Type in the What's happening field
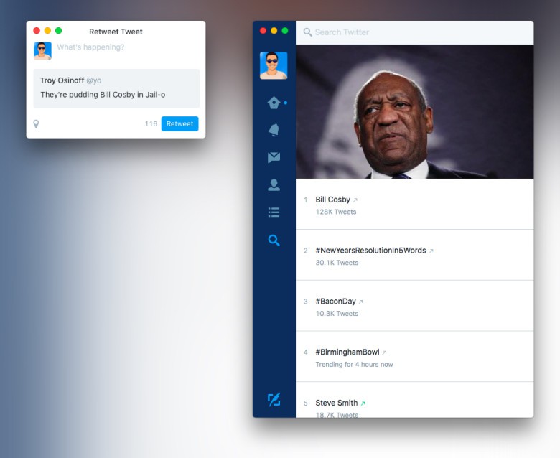 [x=122, y=47]
